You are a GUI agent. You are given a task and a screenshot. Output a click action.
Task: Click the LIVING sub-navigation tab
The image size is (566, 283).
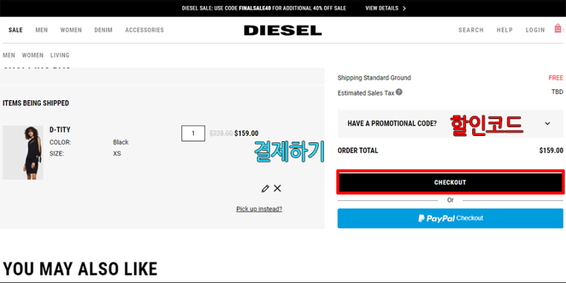(x=60, y=55)
